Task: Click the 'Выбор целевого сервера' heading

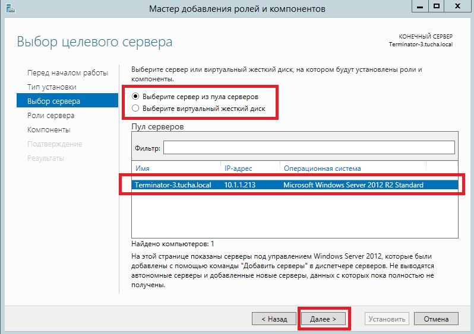Action: click(94, 42)
